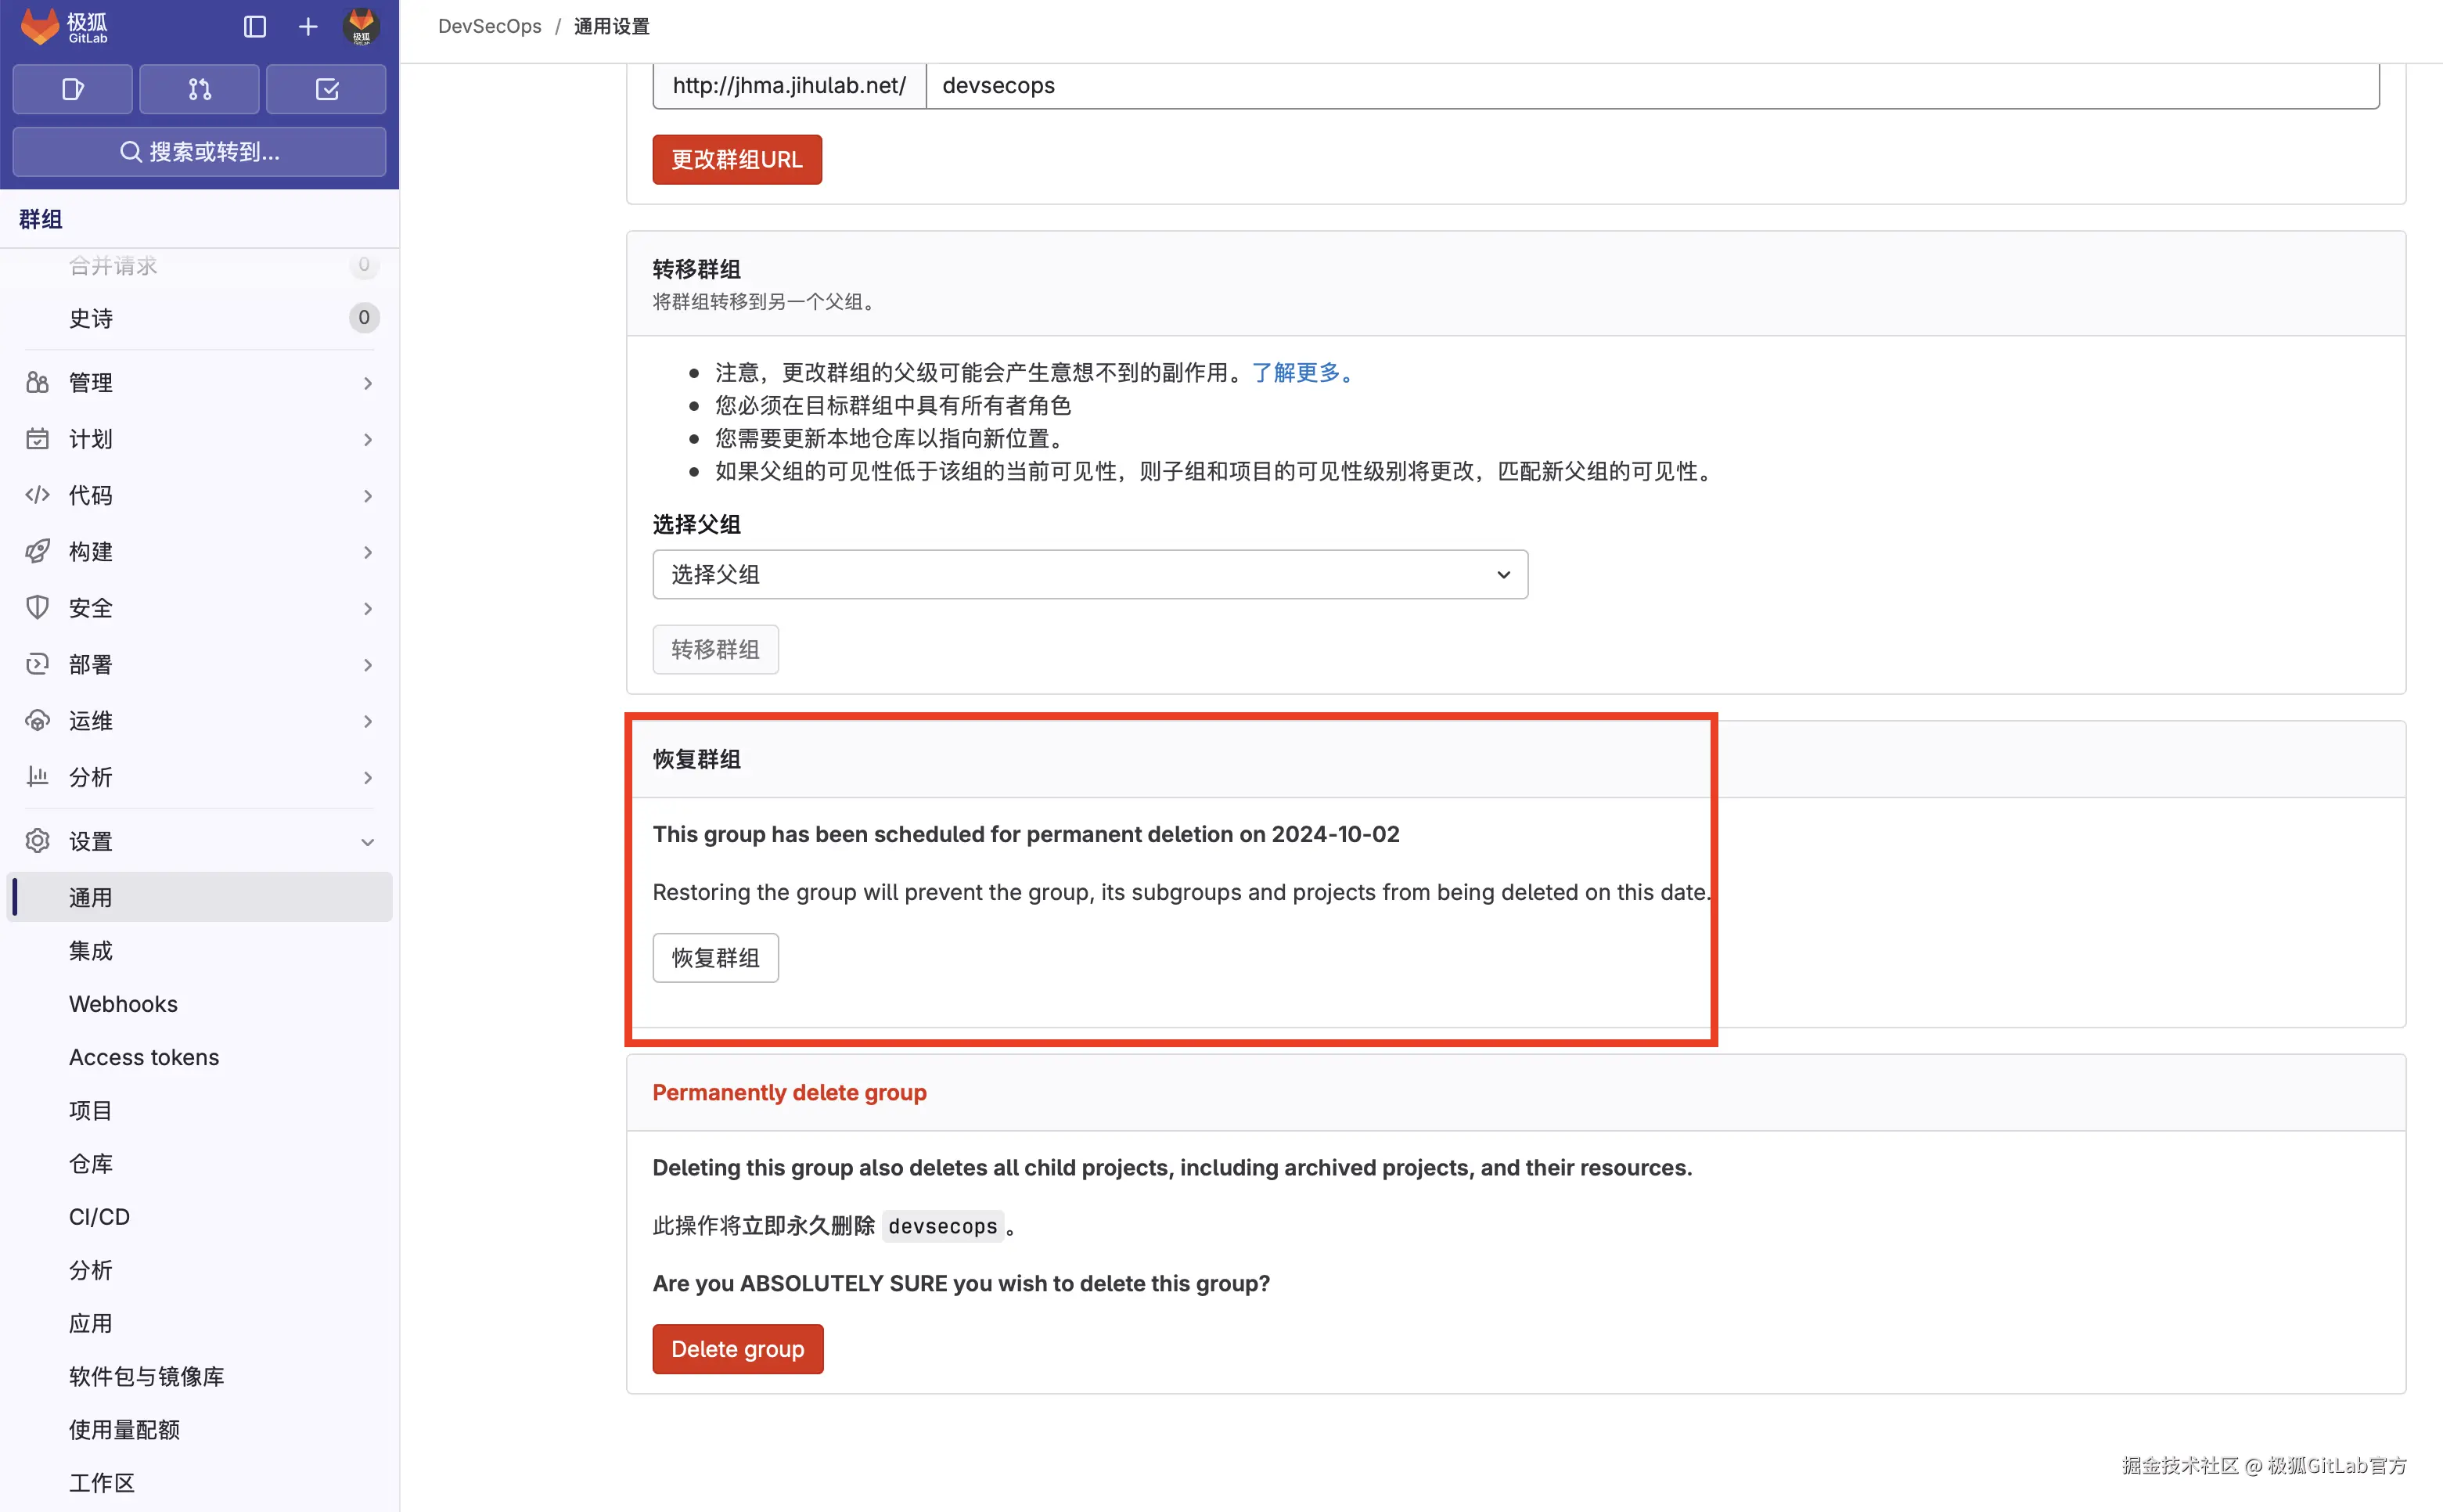Click the 更改群组URL button
This screenshot has width=2443, height=1512.
[x=736, y=160]
